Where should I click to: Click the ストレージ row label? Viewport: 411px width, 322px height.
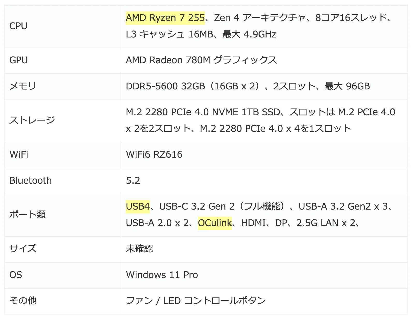(x=32, y=120)
